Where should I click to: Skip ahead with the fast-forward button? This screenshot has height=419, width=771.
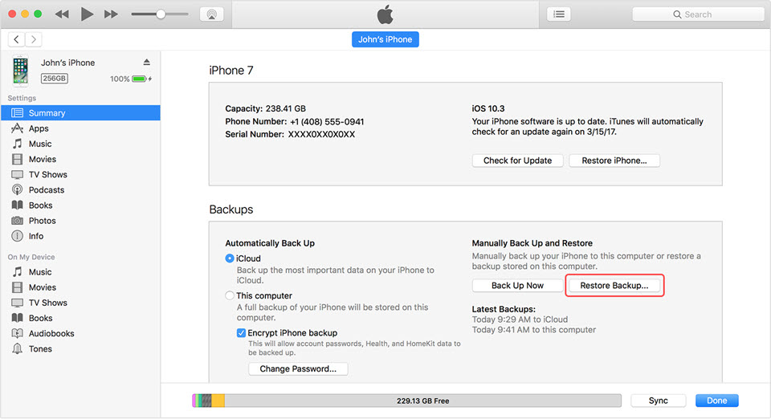(x=111, y=14)
